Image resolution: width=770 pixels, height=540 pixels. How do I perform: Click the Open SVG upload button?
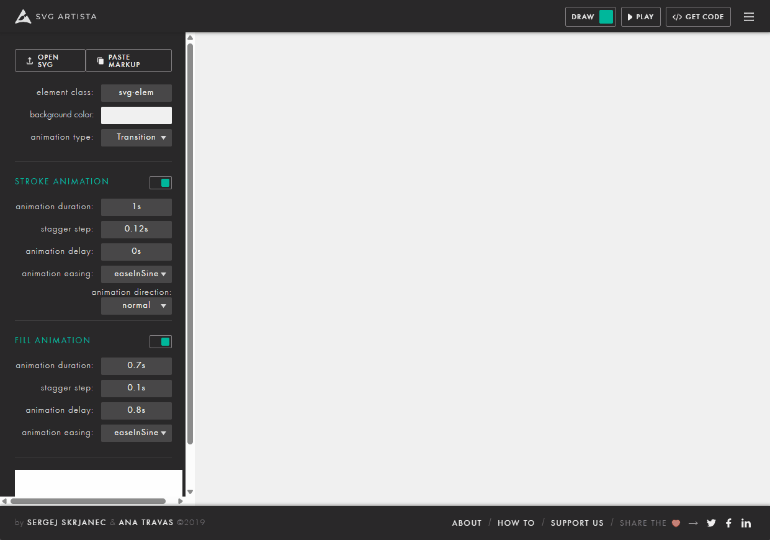pos(50,61)
